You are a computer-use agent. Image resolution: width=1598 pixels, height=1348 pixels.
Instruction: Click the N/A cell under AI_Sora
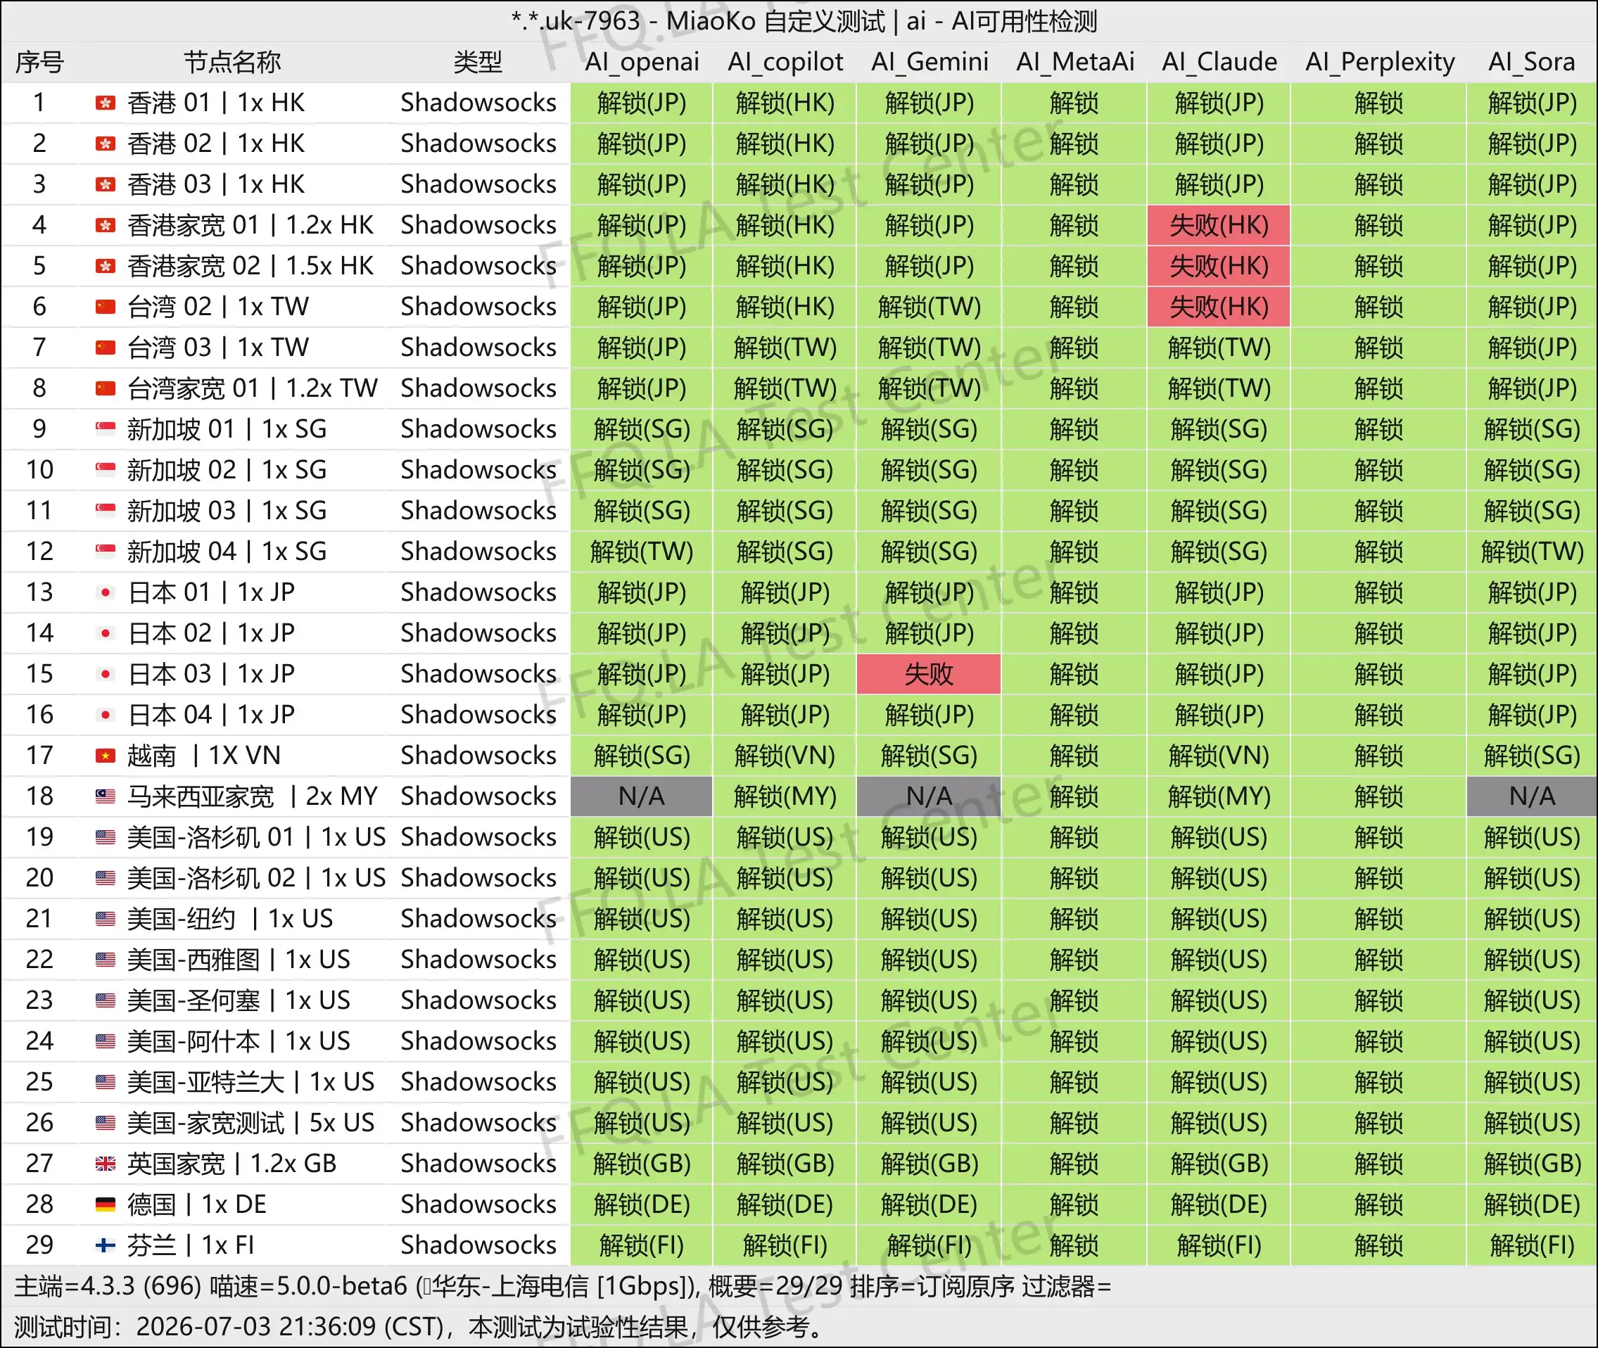(x=1532, y=796)
